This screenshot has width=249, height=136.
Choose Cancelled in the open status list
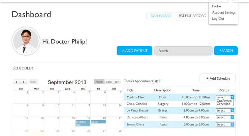pyautogui.click(x=223, y=104)
